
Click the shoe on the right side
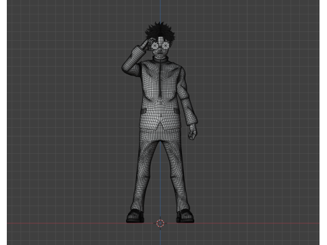tap(185, 216)
